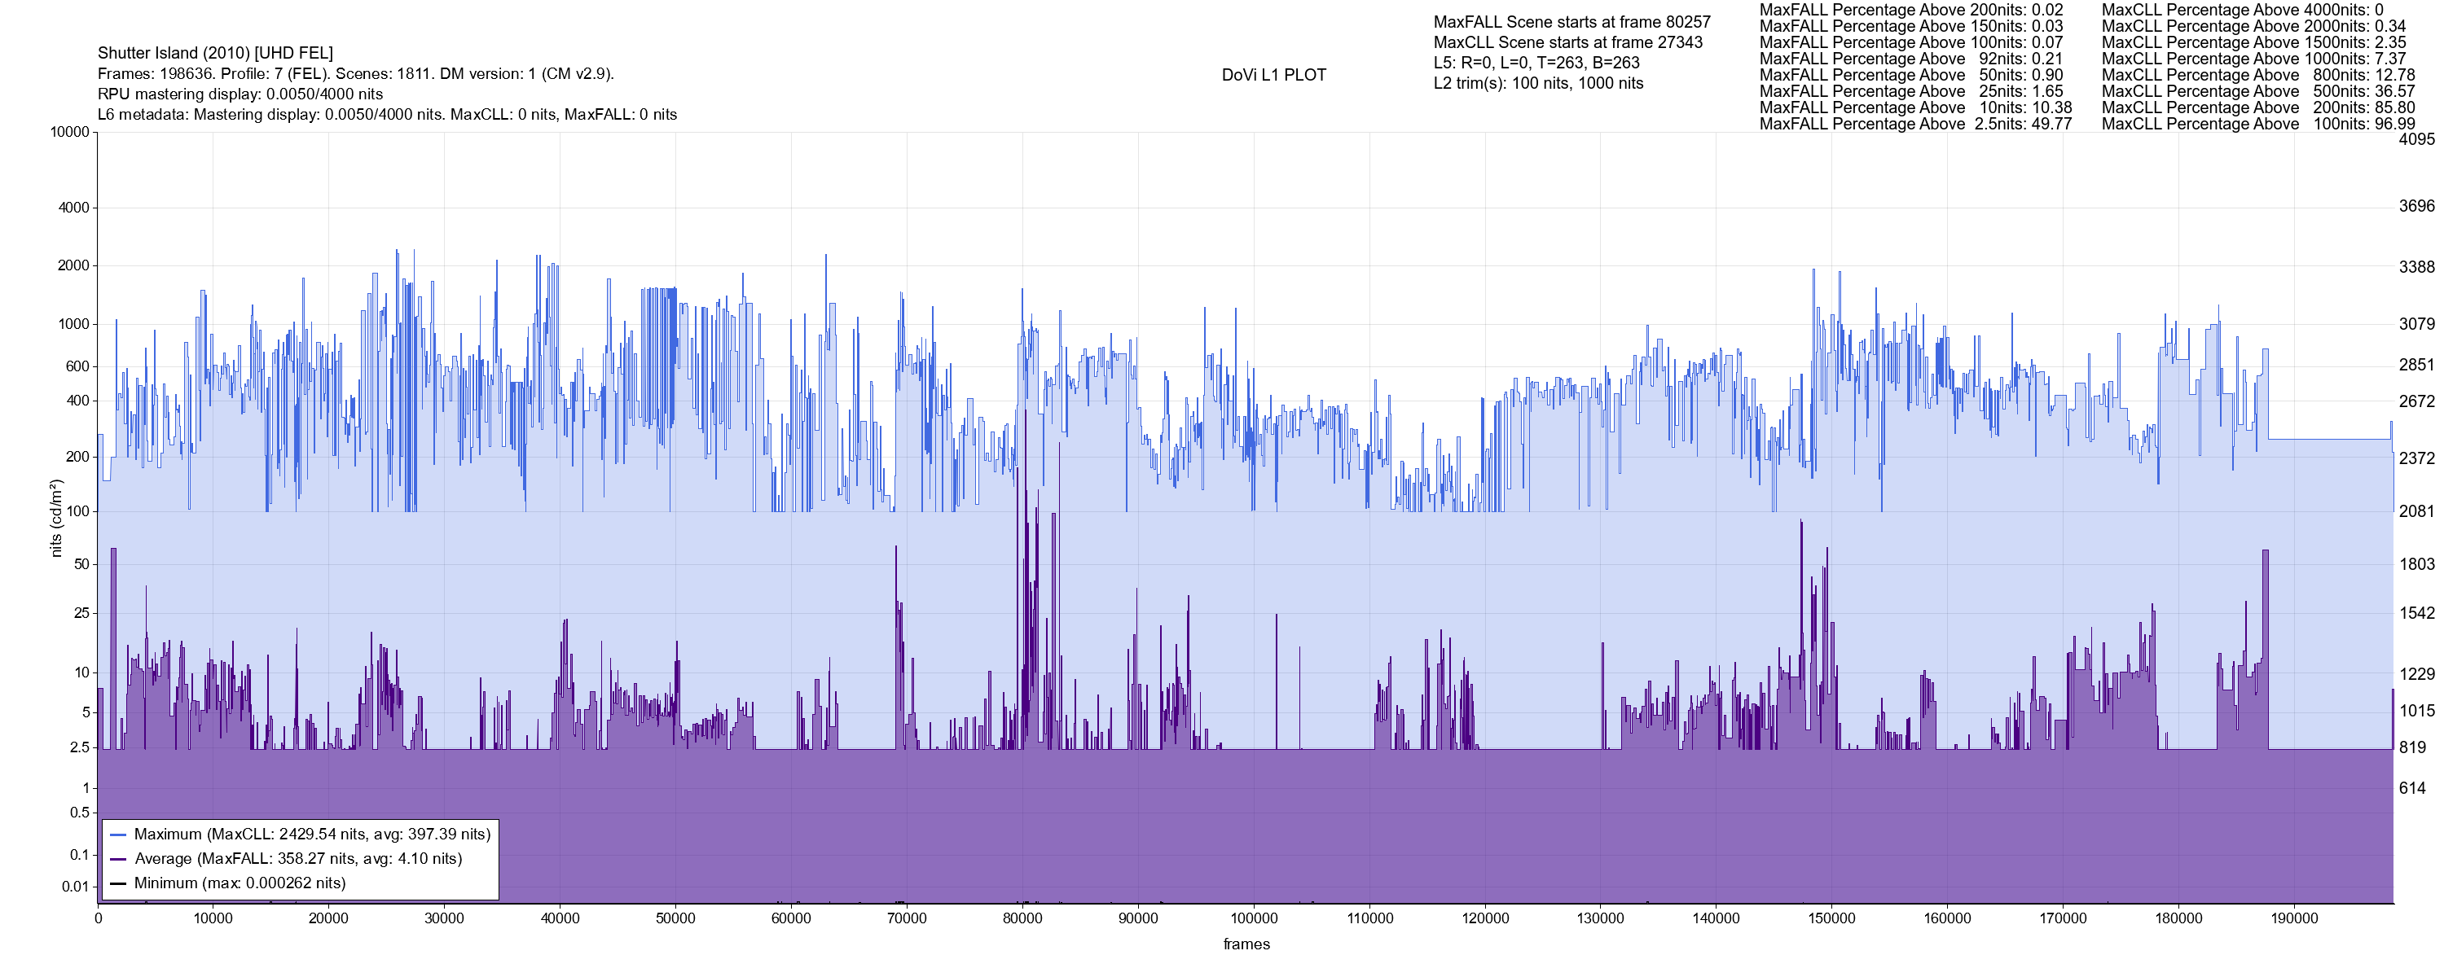Screen dimensions: 2444x977
Task: Click the 'RPU mastering display: 0.0050/4000 nits' line
Action: [240, 94]
